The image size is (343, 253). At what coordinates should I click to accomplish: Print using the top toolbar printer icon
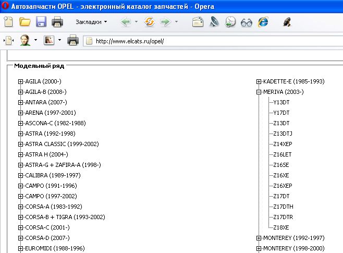tap(57, 22)
